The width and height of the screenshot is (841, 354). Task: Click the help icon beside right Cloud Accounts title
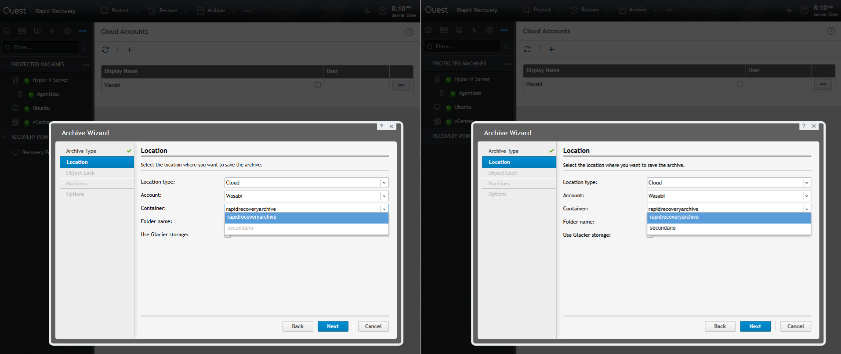831,31
